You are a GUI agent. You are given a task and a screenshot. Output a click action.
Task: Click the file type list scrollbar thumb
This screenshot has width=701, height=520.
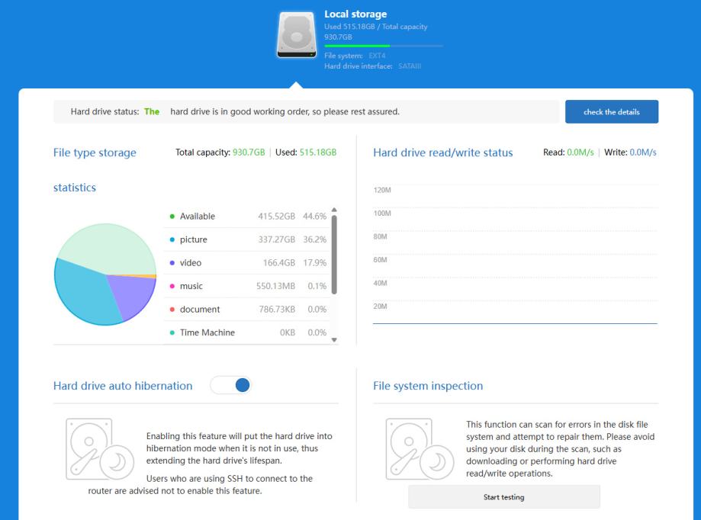[x=333, y=255]
